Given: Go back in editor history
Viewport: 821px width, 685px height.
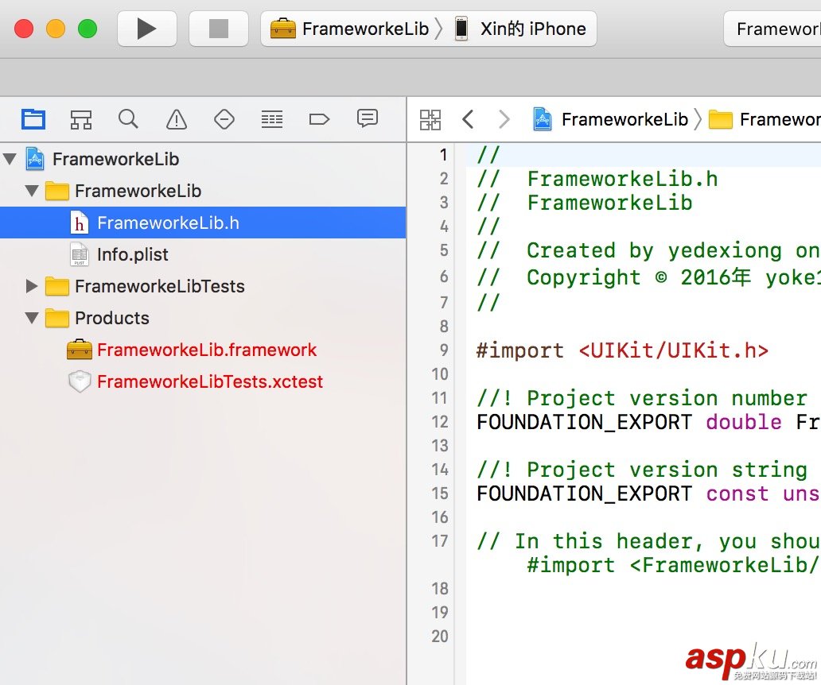Looking at the screenshot, I should click(468, 120).
